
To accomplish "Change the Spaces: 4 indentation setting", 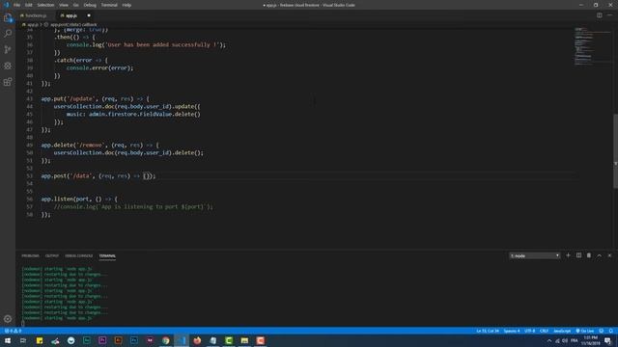I will (x=512, y=331).
